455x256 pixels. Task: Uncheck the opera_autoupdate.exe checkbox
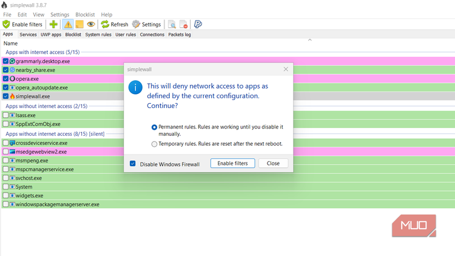(5, 87)
